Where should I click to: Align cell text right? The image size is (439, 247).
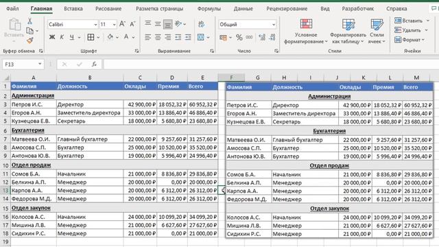point(167,37)
